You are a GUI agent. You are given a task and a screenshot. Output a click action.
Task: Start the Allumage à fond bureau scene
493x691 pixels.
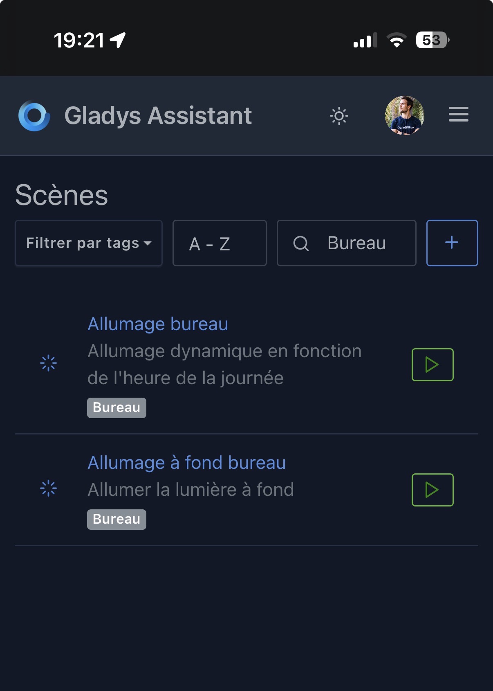point(432,490)
